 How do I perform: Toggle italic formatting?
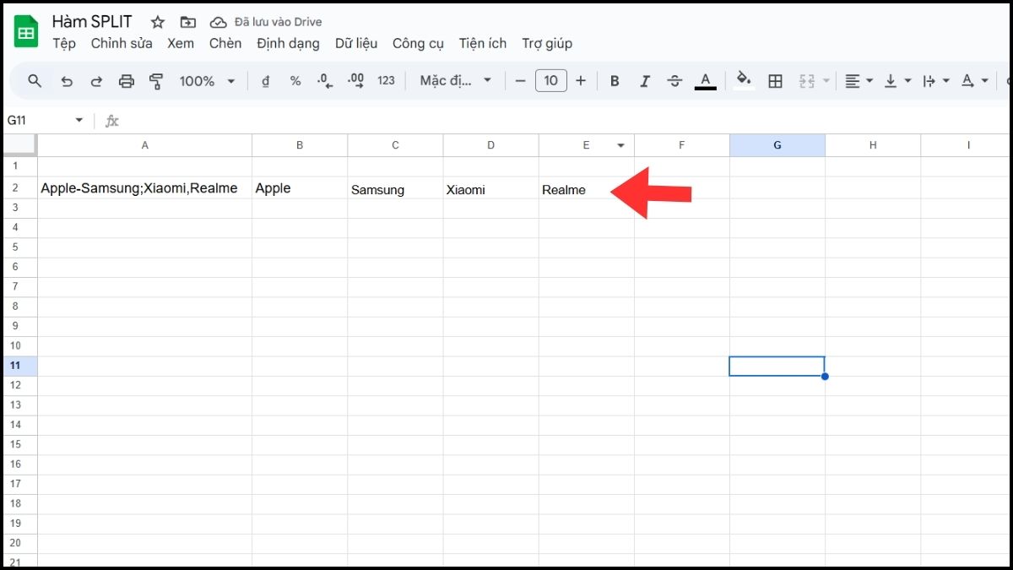click(645, 81)
